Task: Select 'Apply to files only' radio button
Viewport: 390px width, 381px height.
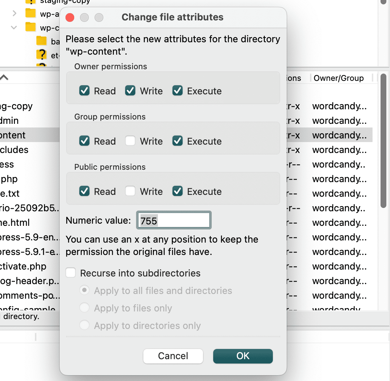Action: tap(84, 308)
